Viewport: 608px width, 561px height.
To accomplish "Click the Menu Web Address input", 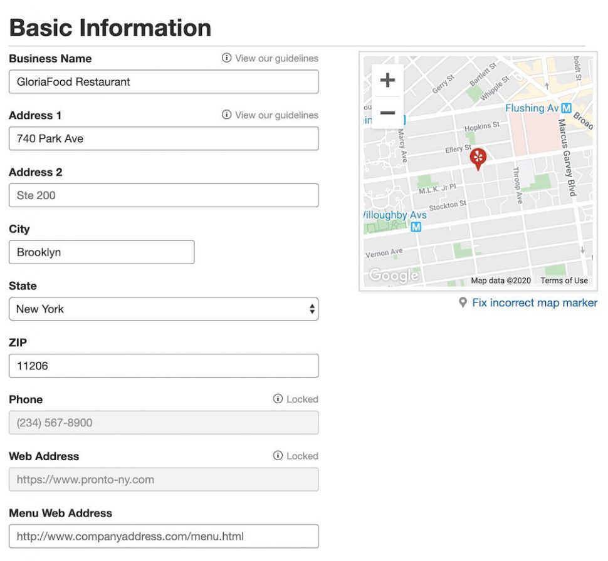I will coord(164,536).
